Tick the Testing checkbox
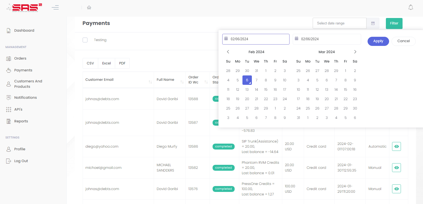This screenshot has height=204, width=423. 85,40
